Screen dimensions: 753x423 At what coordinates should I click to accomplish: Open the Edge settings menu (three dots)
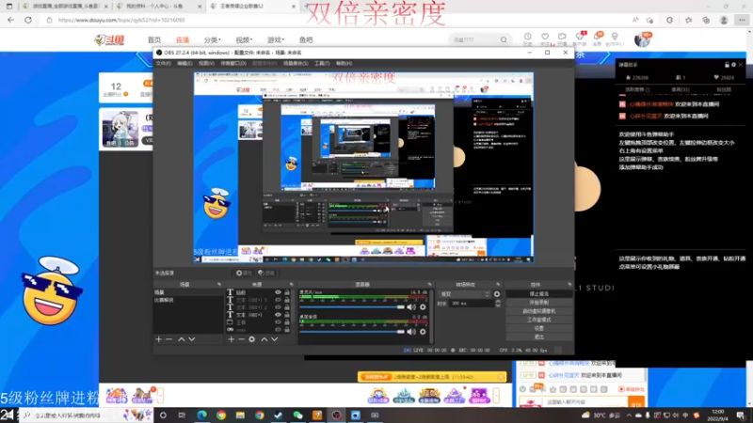(x=742, y=20)
